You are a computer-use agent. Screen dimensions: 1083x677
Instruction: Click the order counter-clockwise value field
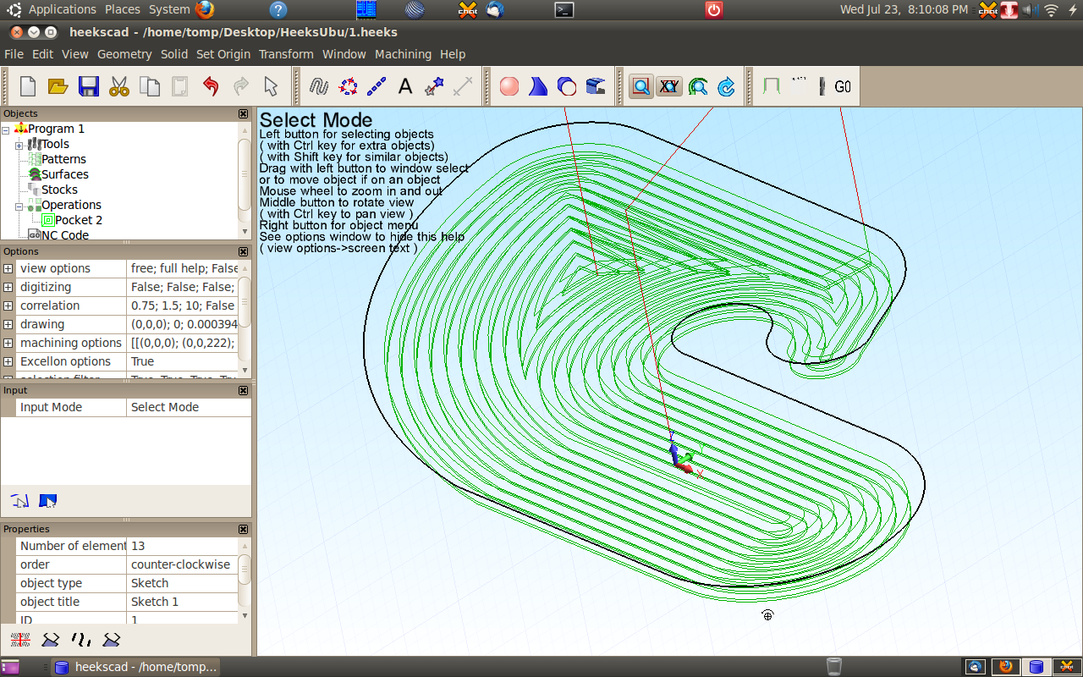click(183, 564)
